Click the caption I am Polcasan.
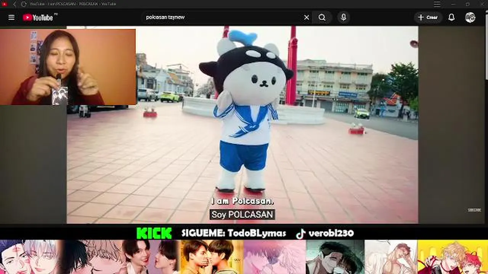The width and height of the screenshot is (488, 274). click(x=242, y=201)
